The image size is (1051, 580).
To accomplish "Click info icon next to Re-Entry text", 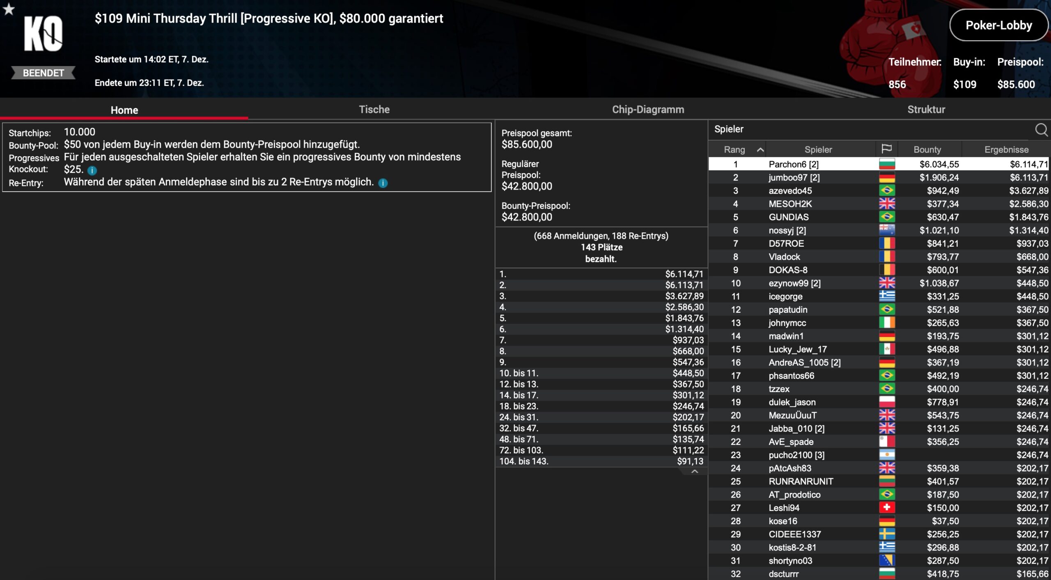I will pos(383,183).
